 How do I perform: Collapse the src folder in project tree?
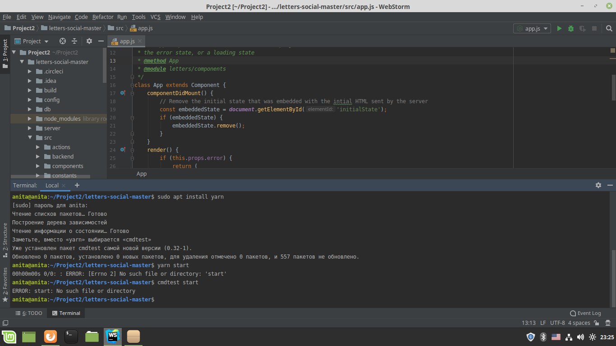click(x=30, y=138)
